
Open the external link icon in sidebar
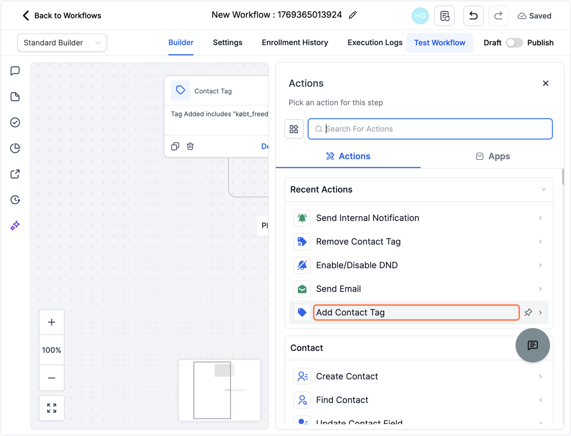tap(15, 174)
